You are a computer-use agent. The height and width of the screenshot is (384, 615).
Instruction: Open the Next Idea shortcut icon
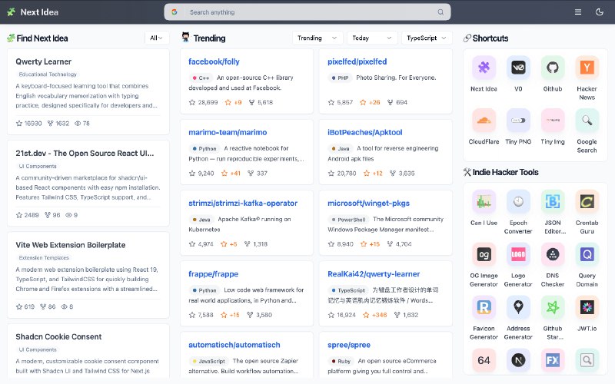coord(484,68)
